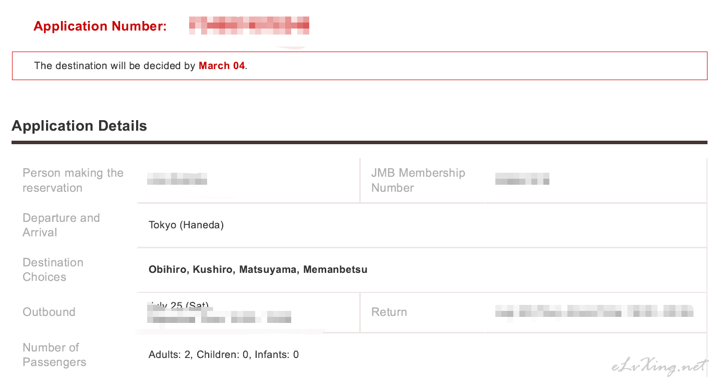Select the blurred return flight details

594,311
